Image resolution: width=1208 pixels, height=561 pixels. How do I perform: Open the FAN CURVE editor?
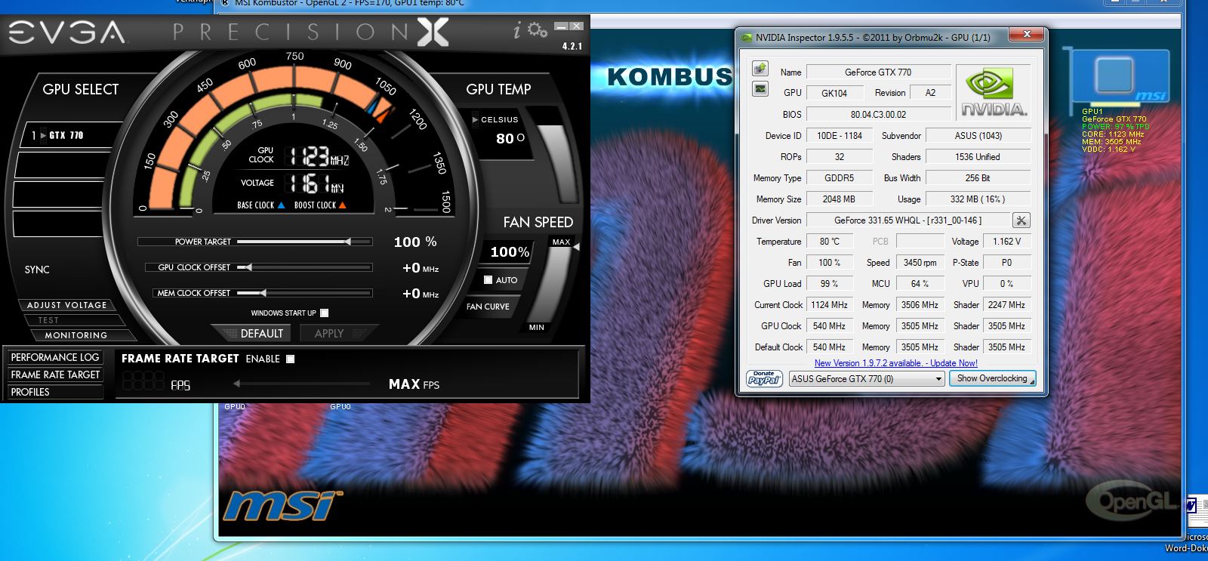coord(488,307)
